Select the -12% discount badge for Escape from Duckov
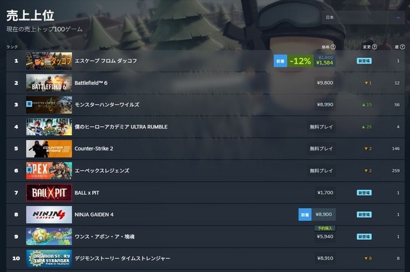410x272 pixels. click(300, 61)
